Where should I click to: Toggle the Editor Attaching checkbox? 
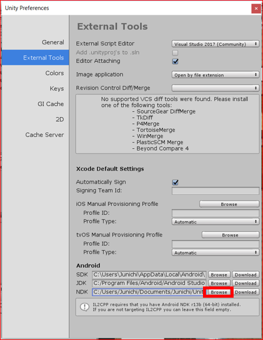coord(175,61)
